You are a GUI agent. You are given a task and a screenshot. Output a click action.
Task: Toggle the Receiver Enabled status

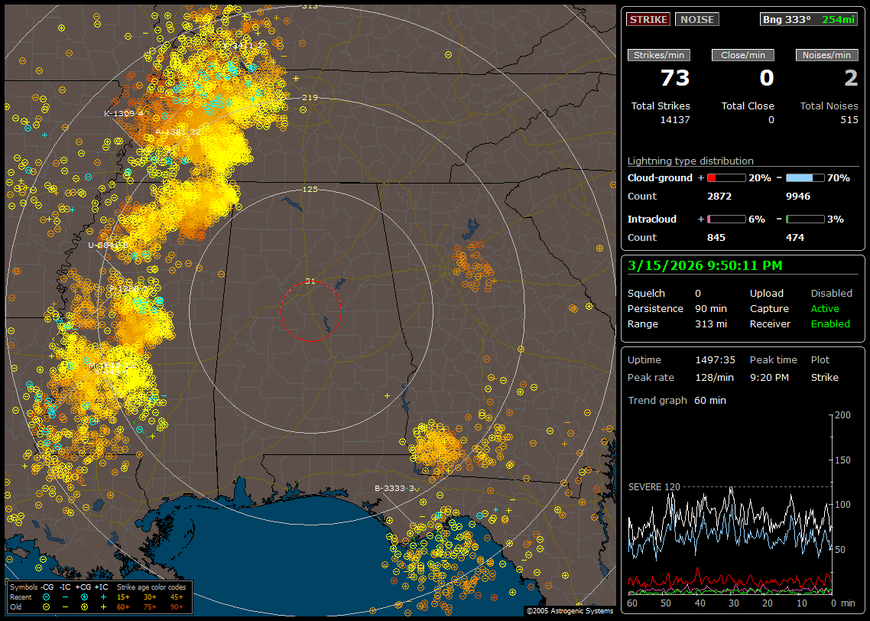(x=829, y=324)
